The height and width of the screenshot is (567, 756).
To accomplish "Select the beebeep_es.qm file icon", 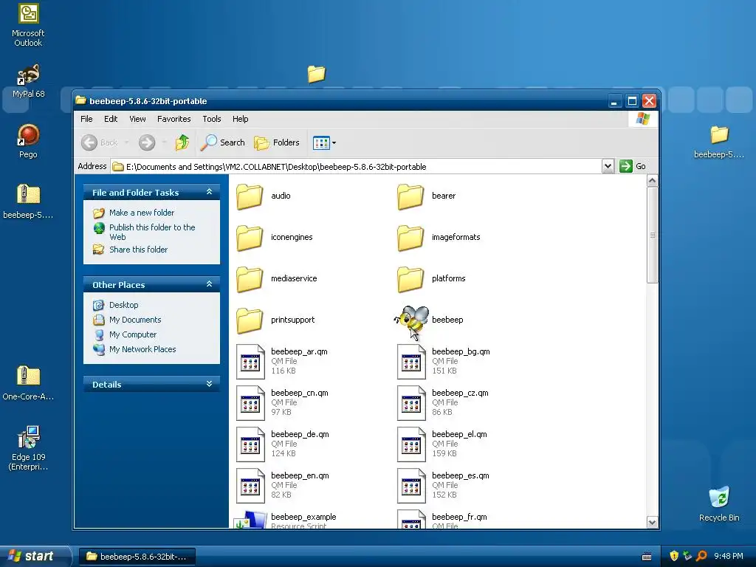I will tap(411, 486).
